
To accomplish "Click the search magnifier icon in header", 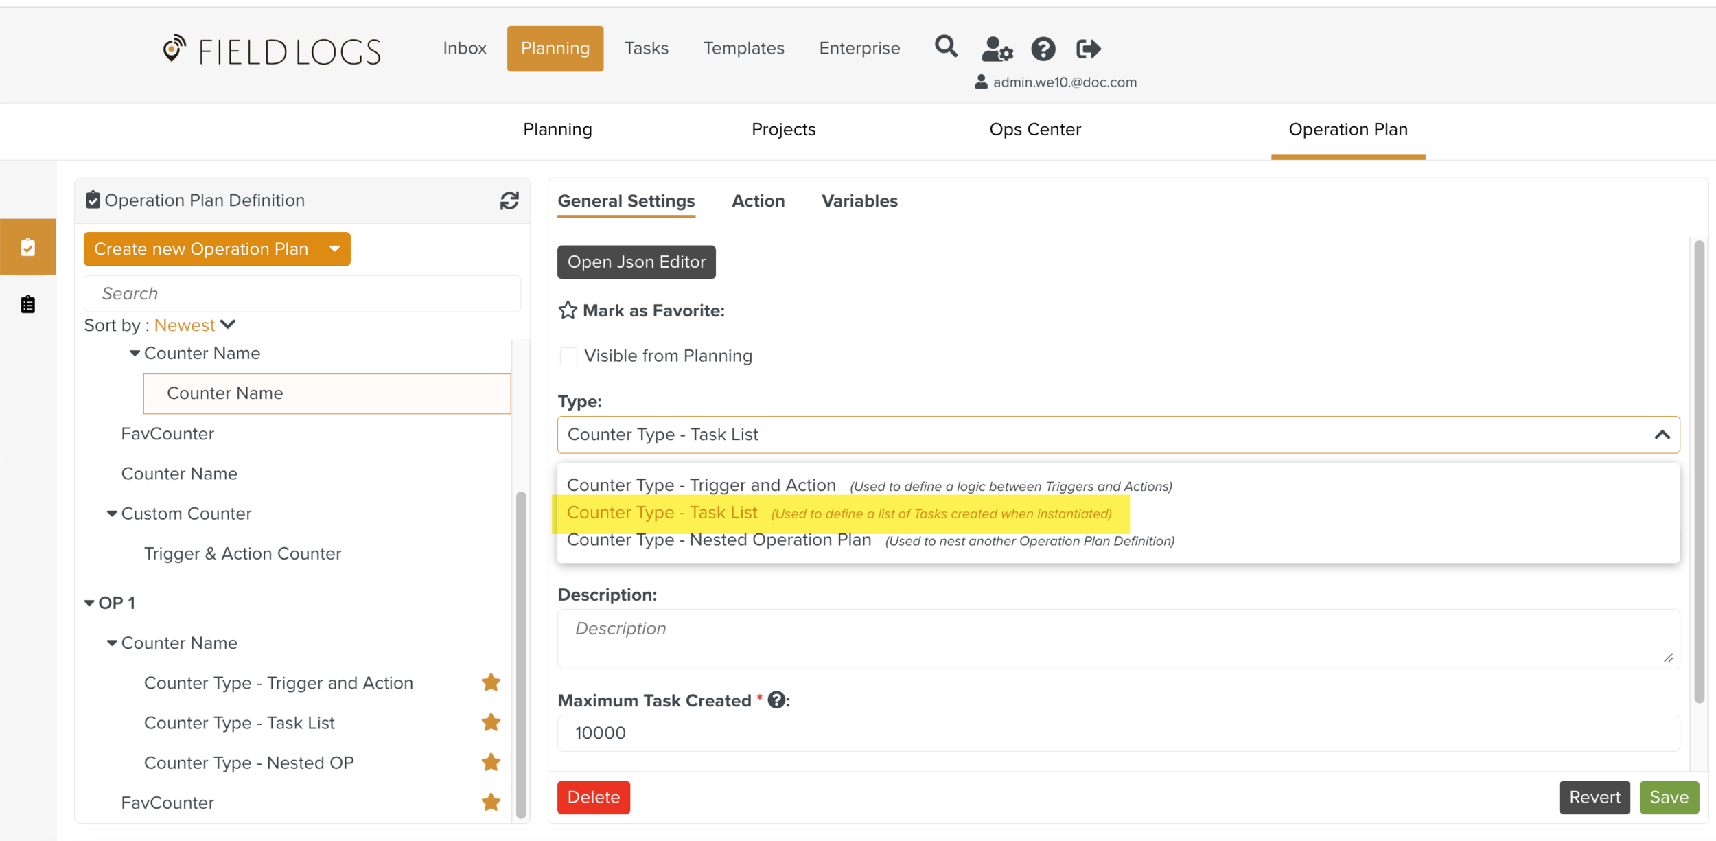I will (x=946, y=47).
